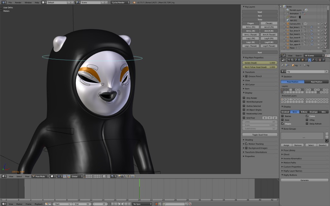The image size is (330, 206).
Task: Select the Render tab icon in Properties
Action: [288, 60]
